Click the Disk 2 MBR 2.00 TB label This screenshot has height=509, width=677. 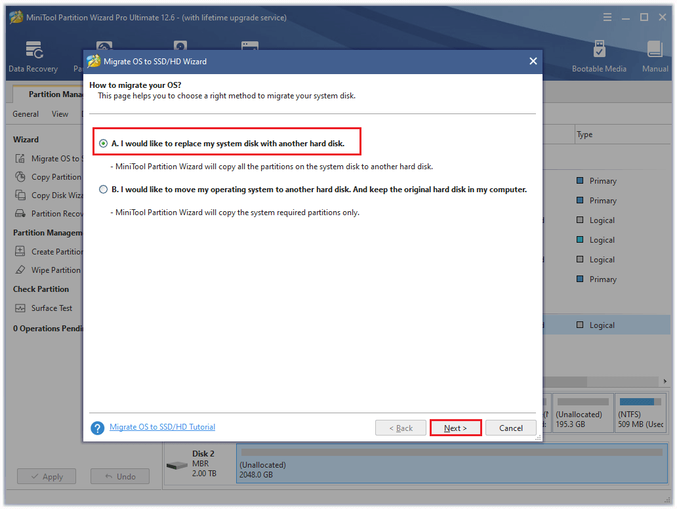(204, 463)
